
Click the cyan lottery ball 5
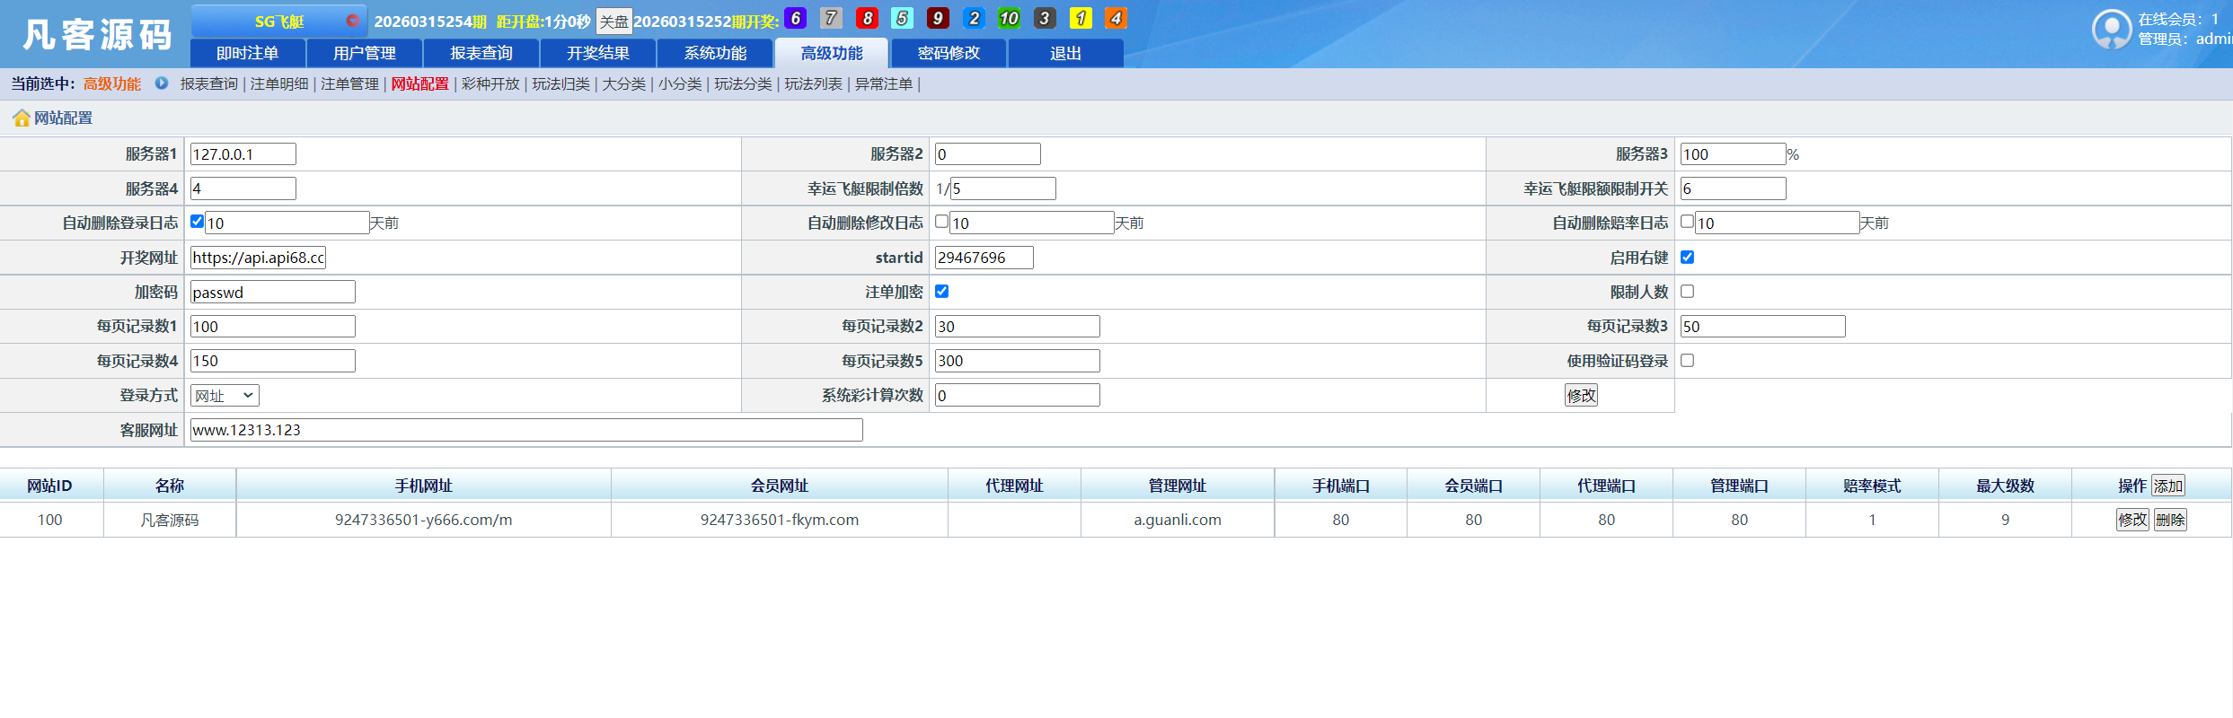coord(902,18)
